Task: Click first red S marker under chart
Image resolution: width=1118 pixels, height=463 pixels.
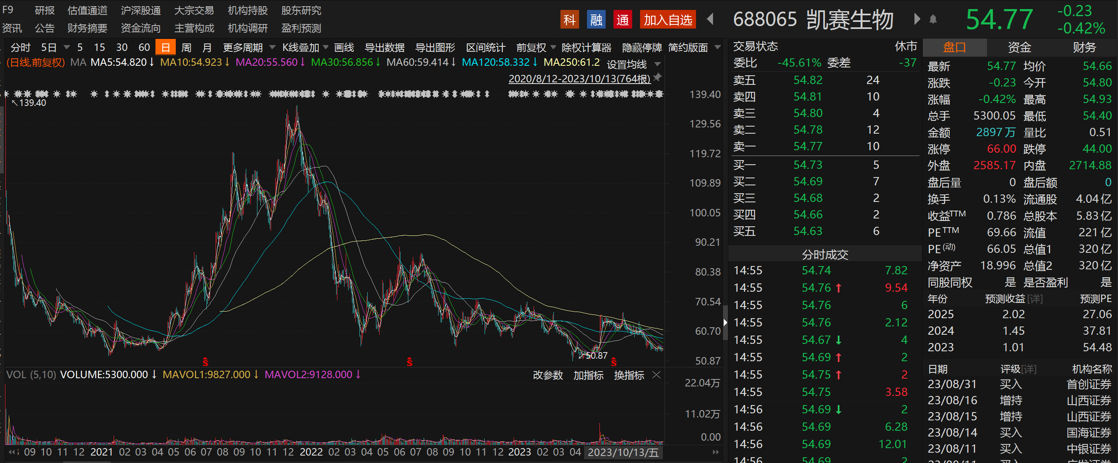Action: click(x=205, y=362)
